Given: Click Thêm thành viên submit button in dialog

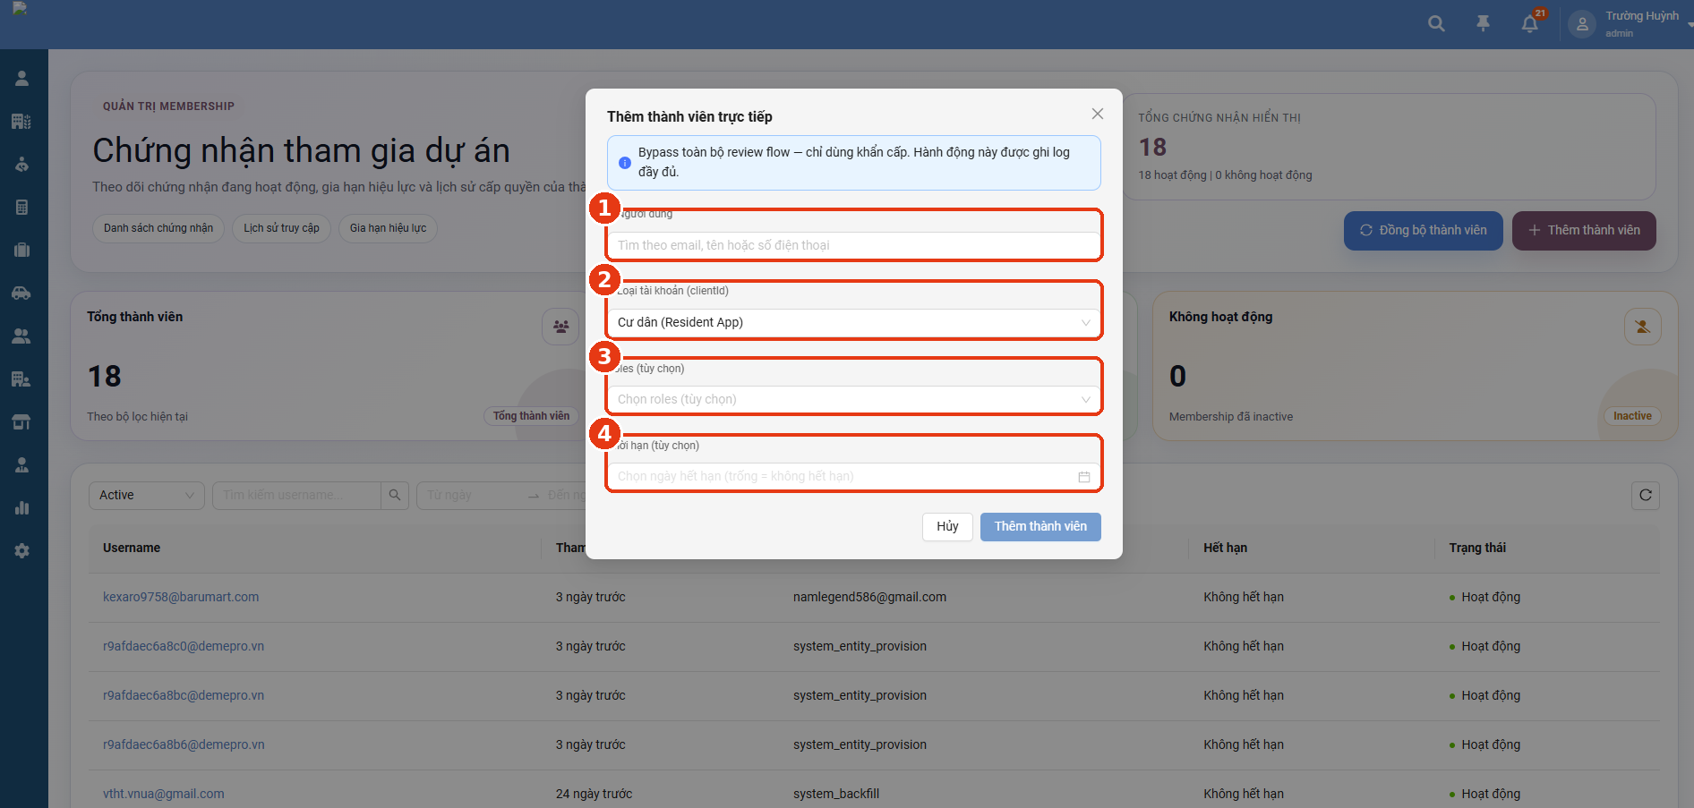Looking at the screenshot, I should 1040,526.
